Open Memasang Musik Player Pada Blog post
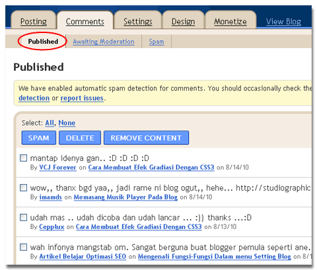317x270 pixels. click(x=125, y=197)
